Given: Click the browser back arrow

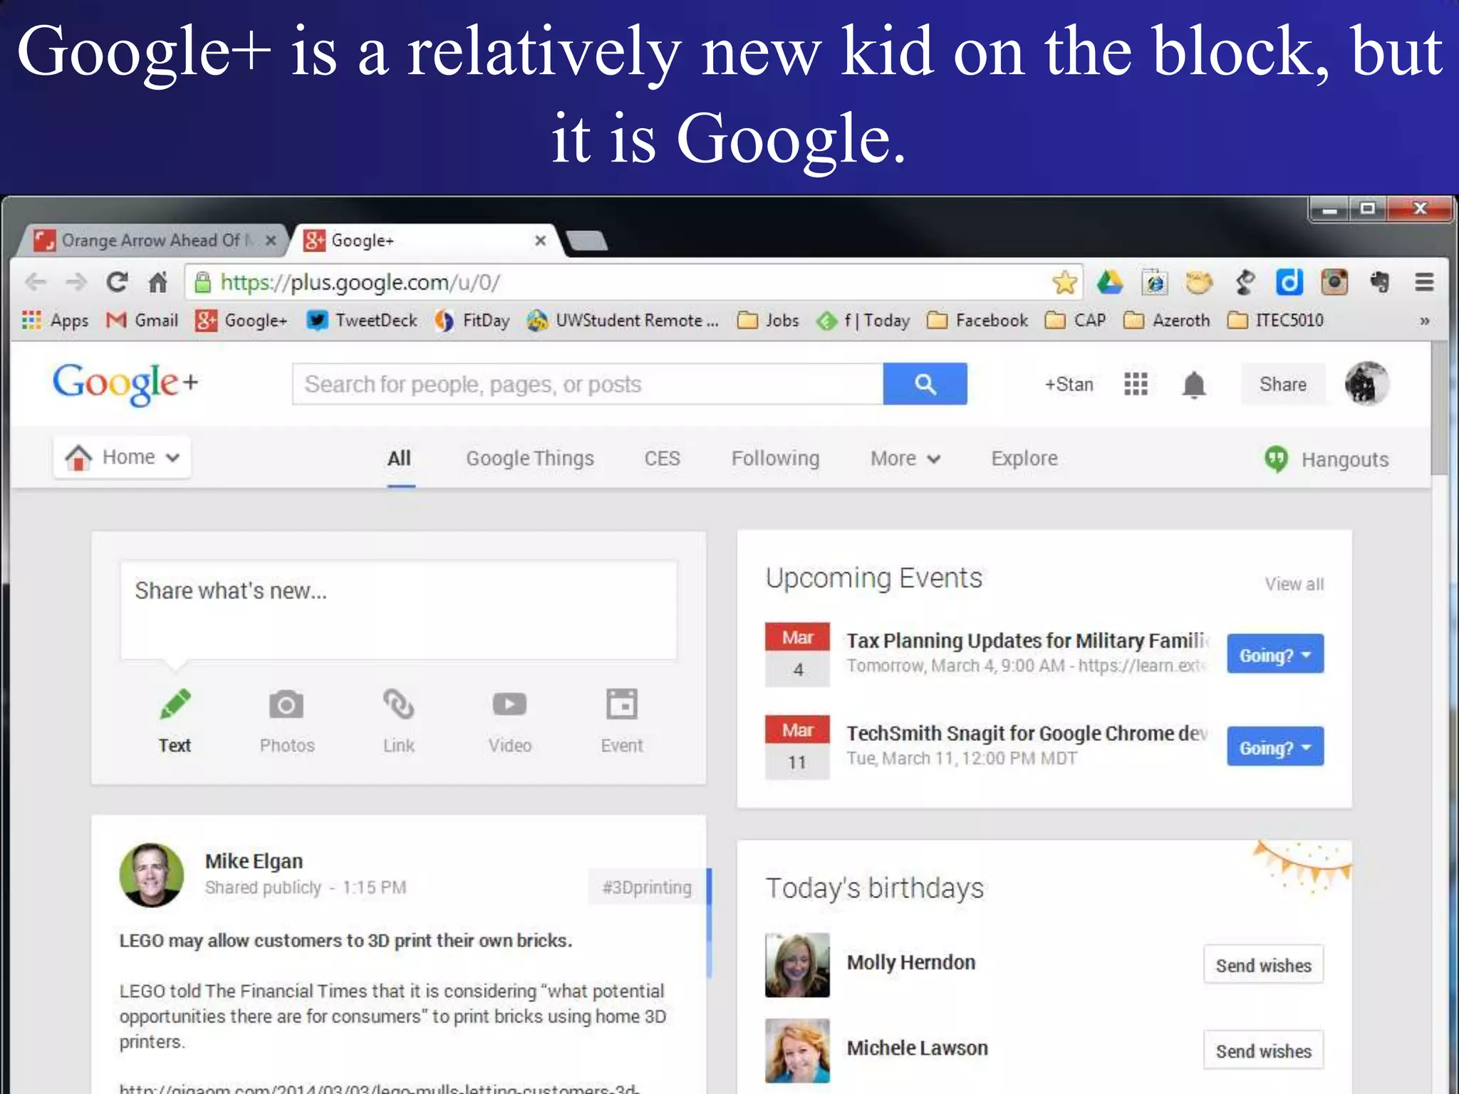Looking at the screenshot, I should 36,283.
